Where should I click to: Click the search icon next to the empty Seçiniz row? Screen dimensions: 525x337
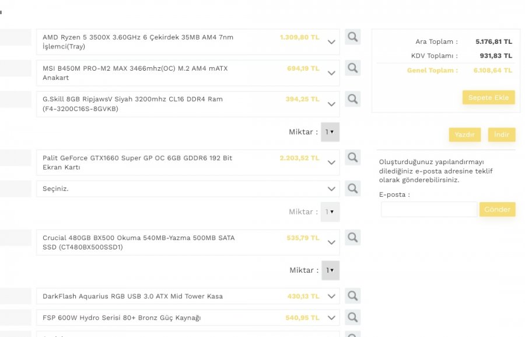tap(352, 188)
